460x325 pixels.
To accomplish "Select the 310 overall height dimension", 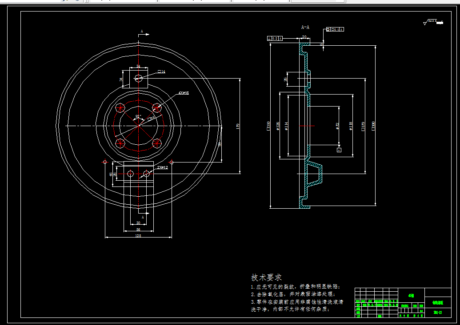I will point(268,126).
